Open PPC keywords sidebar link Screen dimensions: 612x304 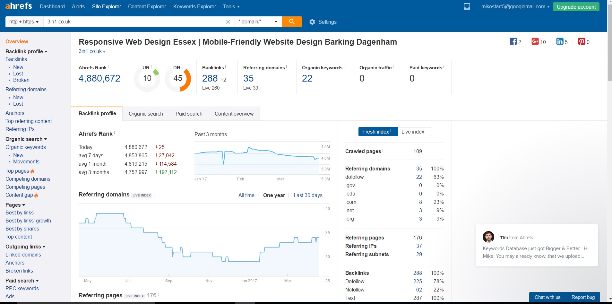coord(22,288)
